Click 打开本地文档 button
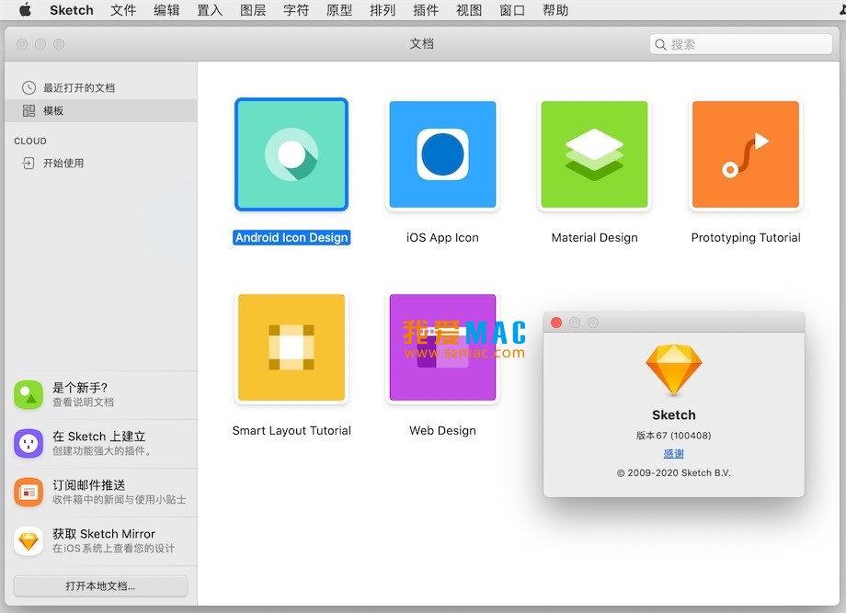The height and width of the screenshot is (613, 846). click(x=100, y=585)
